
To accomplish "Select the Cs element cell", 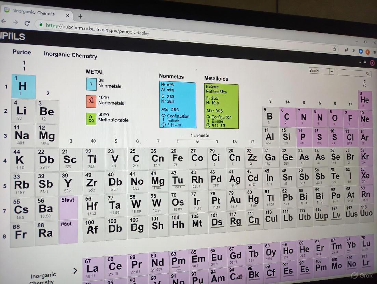I will tap(22, 210).
